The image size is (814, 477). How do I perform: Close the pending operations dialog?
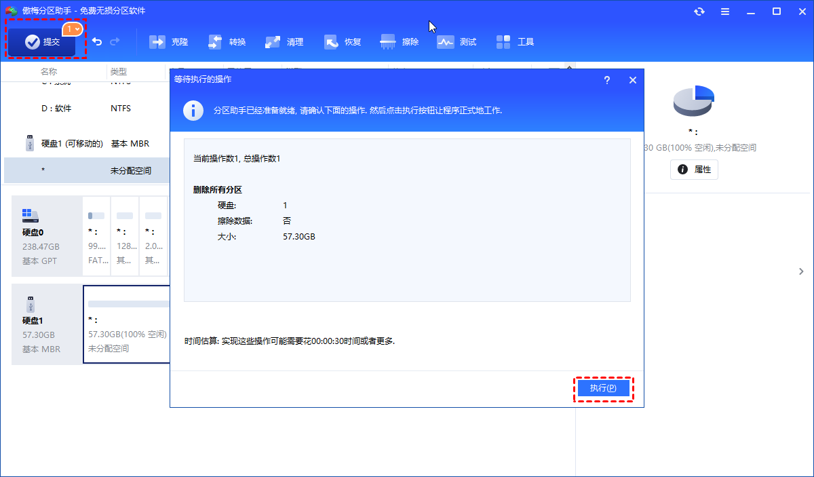click(x=632, y=80)
